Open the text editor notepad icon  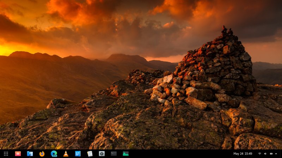coord(90,154)
